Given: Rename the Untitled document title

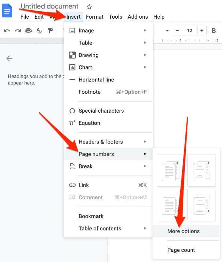Looking at the screenshot, I should point(50,6).
